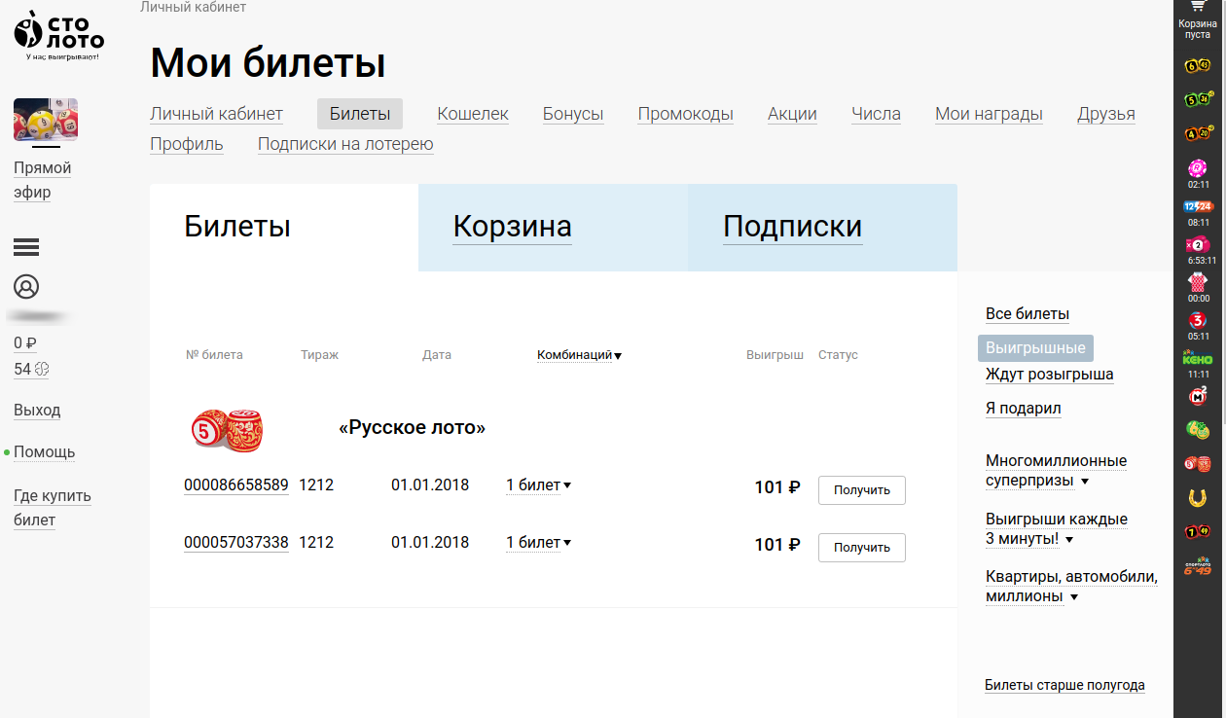
Task: Expand Квартиры, автомобили, миллионы list
Action: [1071, 587]
